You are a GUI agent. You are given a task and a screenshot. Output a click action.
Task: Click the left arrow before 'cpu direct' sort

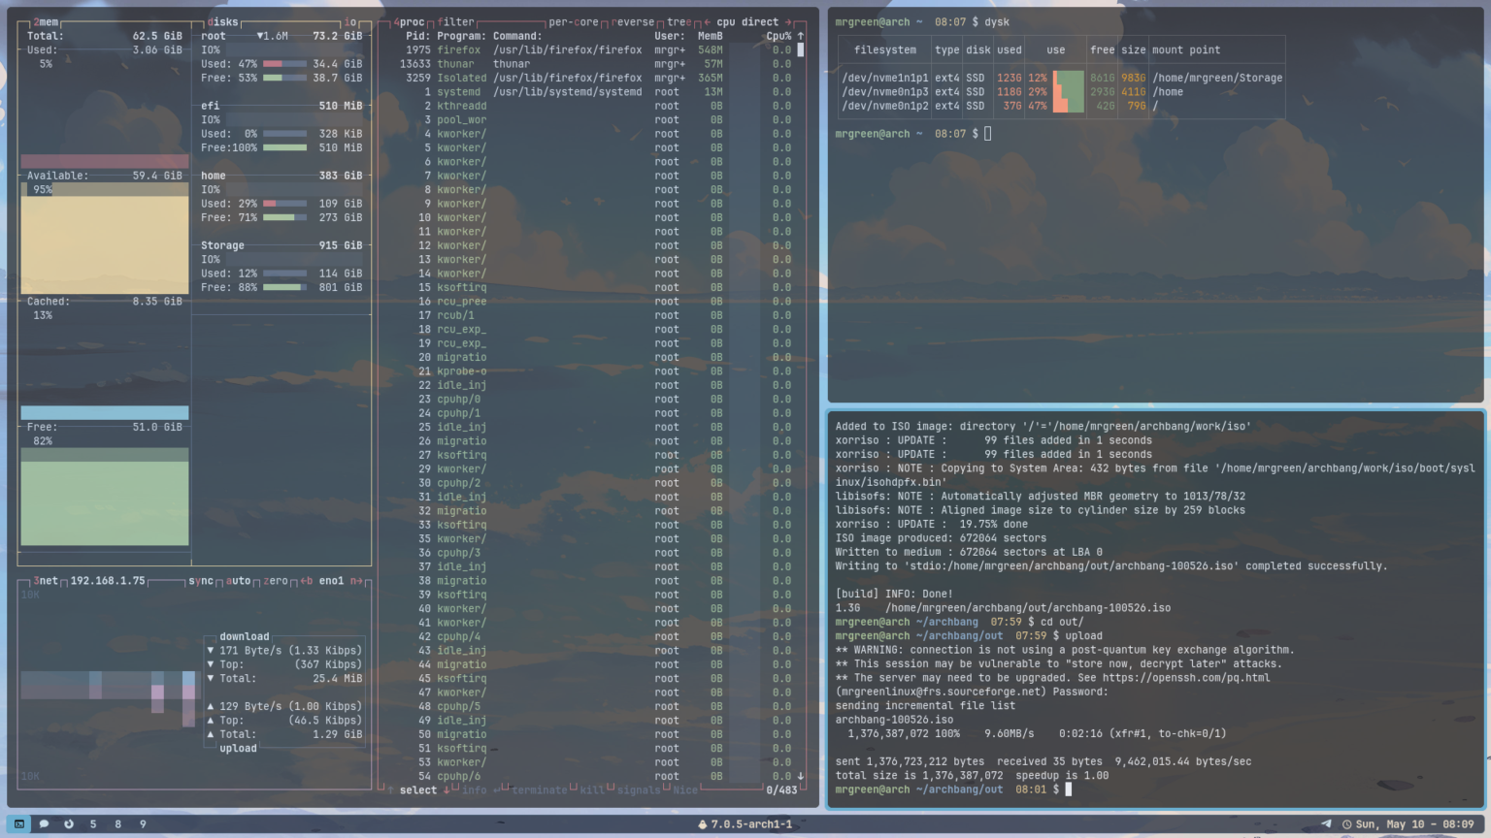click(x=707, y=22)
